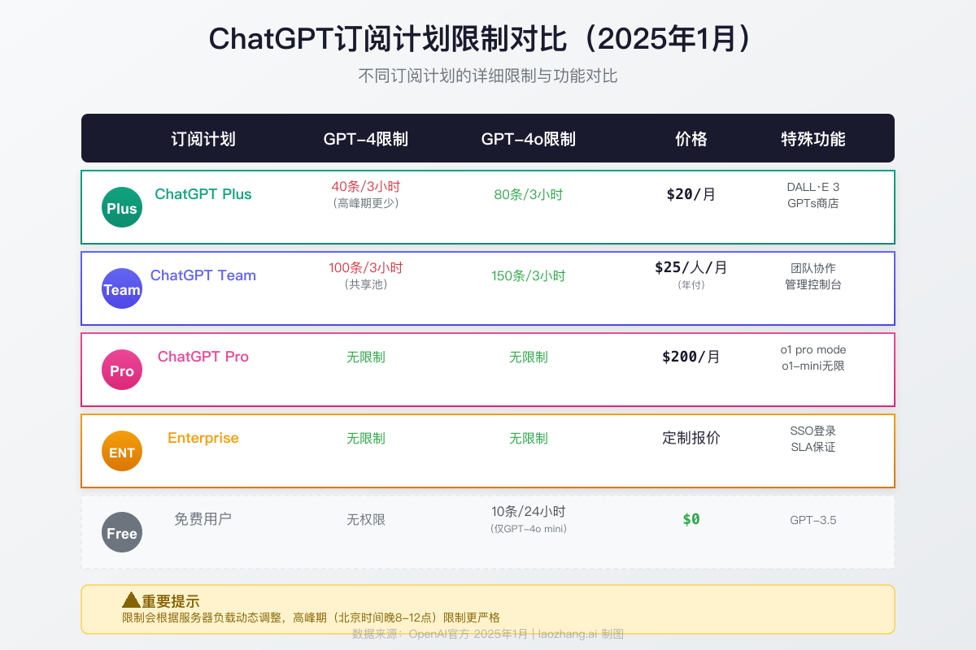Image resolution: width=976 pixels, height=650 pixels.
Task: Click 无限制 in Enterprise row GPT-4 column
Action: [366, 439]
